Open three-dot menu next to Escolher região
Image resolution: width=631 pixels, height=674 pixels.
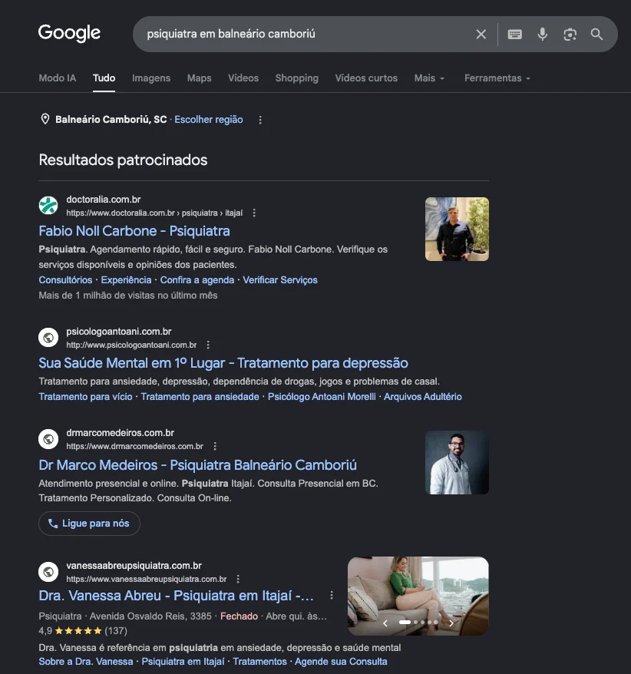260,120
